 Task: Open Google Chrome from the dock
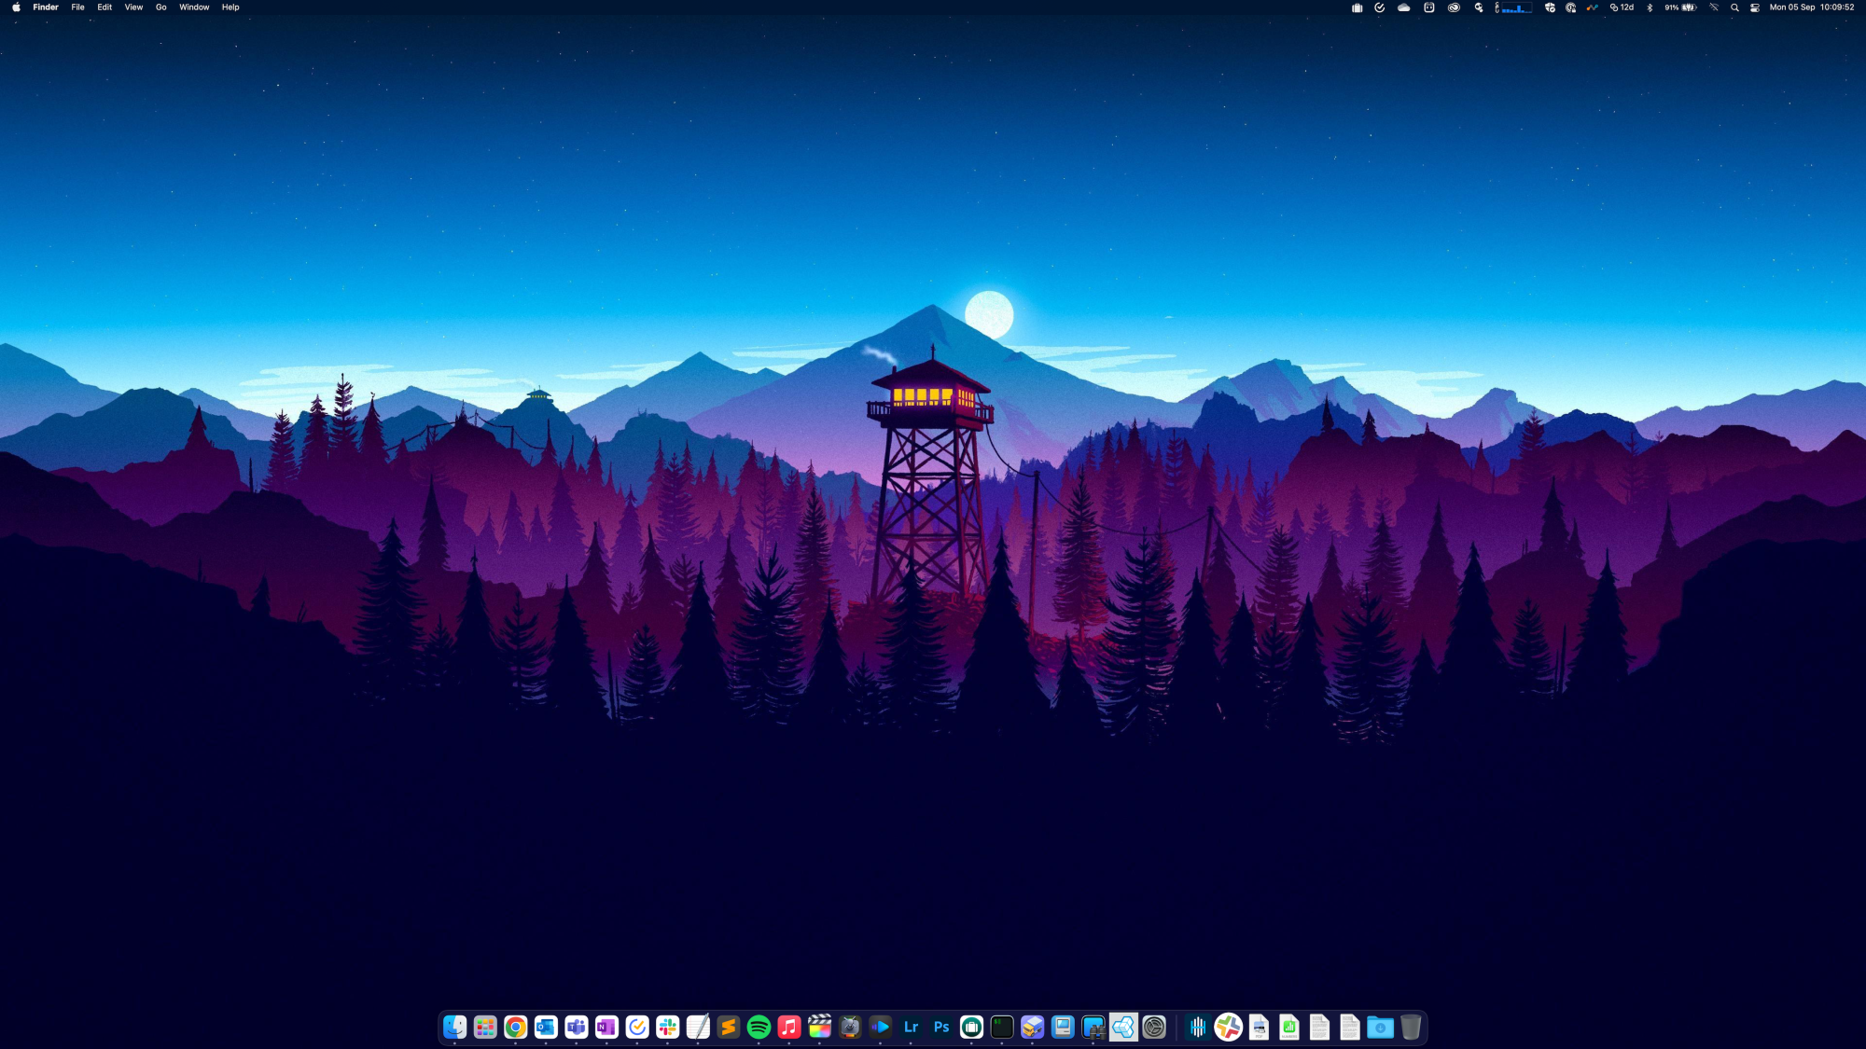515,1027
